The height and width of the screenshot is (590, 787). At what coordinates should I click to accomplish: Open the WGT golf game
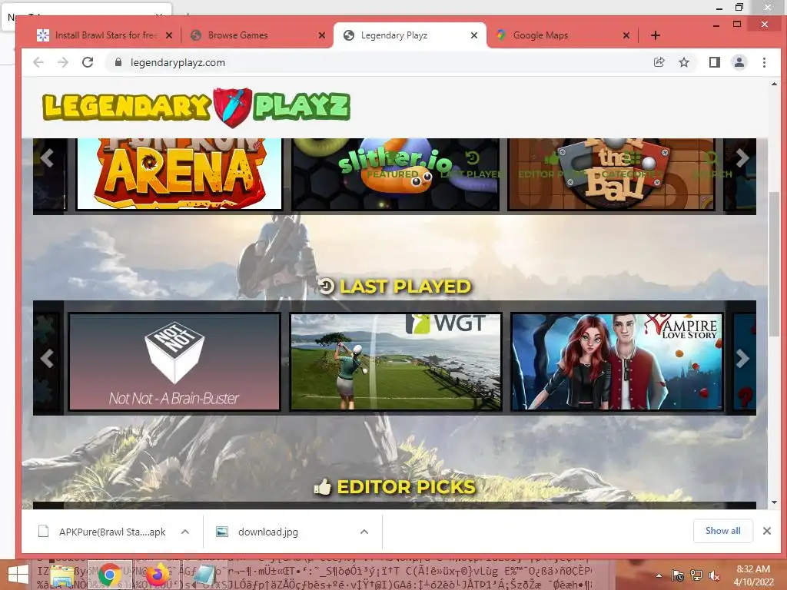pos(396,361)
